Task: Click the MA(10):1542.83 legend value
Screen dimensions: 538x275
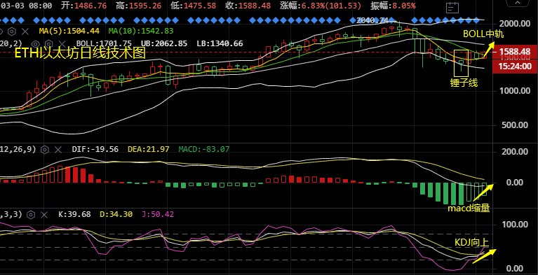Action: coord(141,31)
